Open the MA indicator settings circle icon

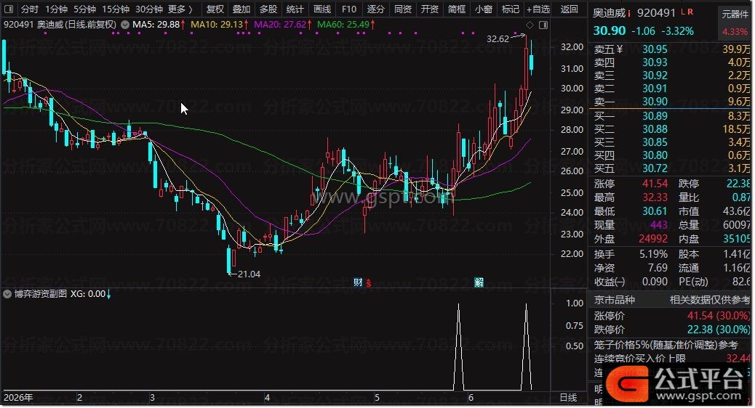pyautogui.click(x=125, y=25)
